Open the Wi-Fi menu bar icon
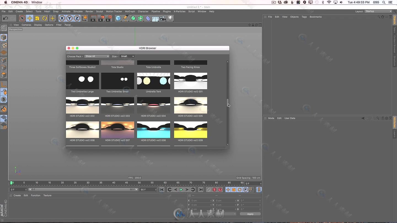 point(329,2)
